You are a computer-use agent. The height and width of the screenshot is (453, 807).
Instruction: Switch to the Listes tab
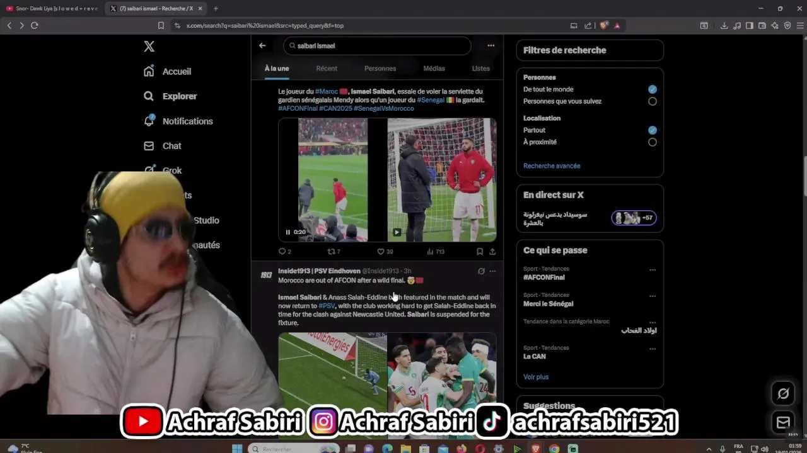pos(480,68)
